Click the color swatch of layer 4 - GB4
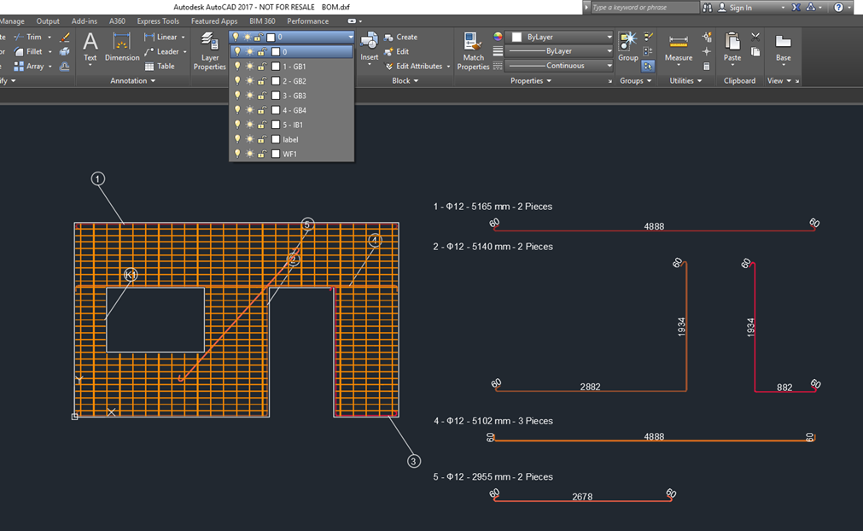The height and width of the screenshot is (531, 863). click(275, 110)
